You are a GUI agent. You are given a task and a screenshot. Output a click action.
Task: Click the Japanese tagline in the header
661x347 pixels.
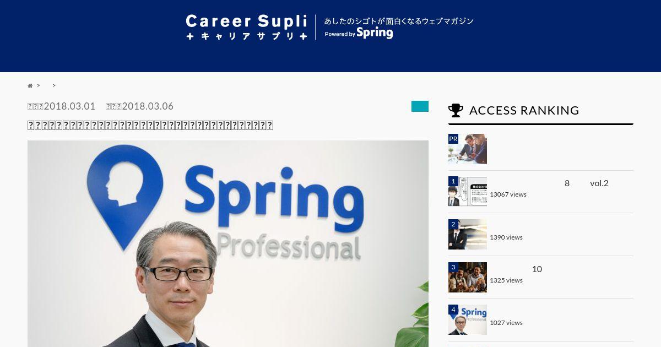[399, 21]
